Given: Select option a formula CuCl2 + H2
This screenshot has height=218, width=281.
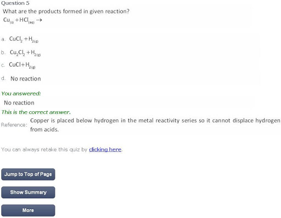Looking at the screenshot, I should click(x=24, y=39).
